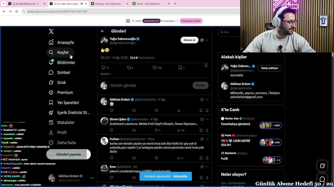Open Grok actions on Yağız Sabuncuoğlu's post
The image size is (334, 187).
click(202, 40)
